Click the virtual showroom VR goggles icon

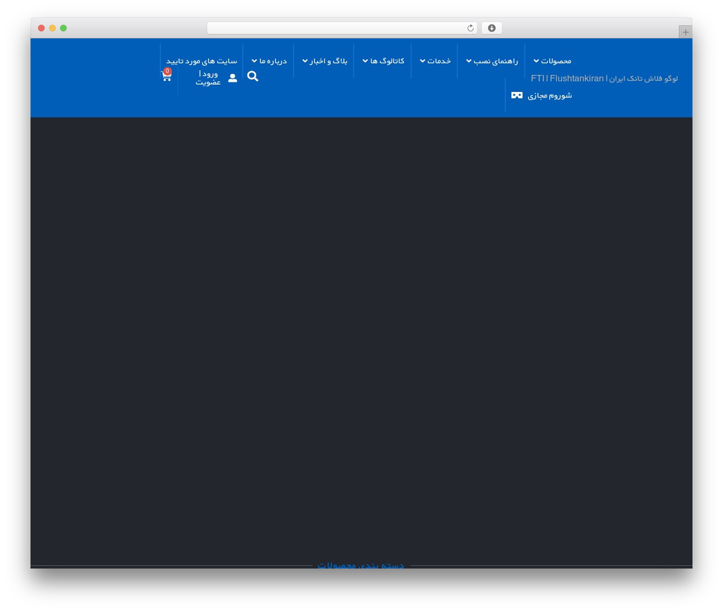pos(517,95)
